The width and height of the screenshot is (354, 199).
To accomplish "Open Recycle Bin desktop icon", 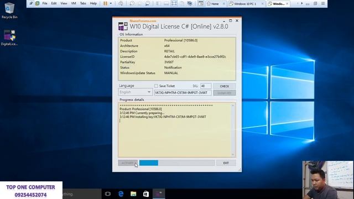I will coord(9,11).
